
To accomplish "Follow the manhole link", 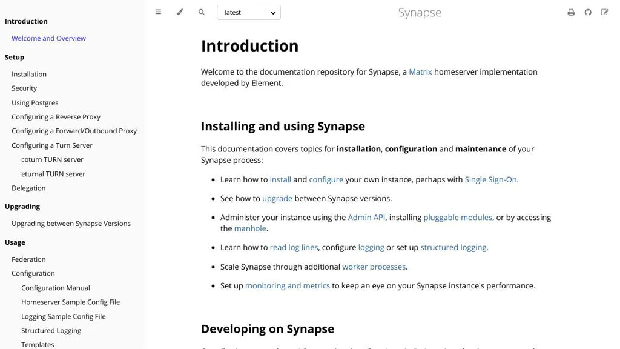I will [250, 228].
